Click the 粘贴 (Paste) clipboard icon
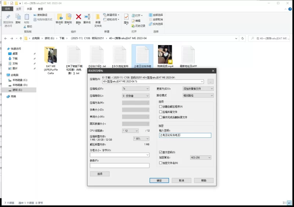Image resolution: width=294 pixels, height=207 pixels. [x=26, y=17]
